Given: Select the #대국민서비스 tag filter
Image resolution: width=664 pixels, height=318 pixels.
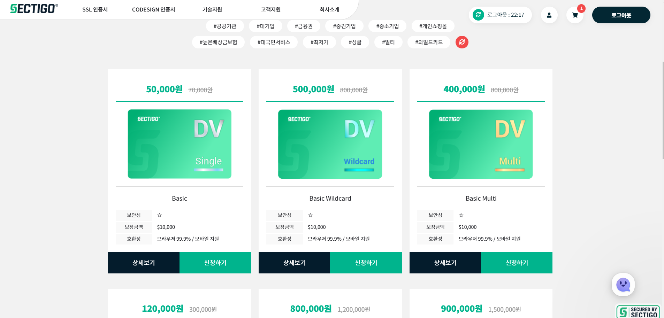Looking at the screenshot, I should (x=274, y=42).
